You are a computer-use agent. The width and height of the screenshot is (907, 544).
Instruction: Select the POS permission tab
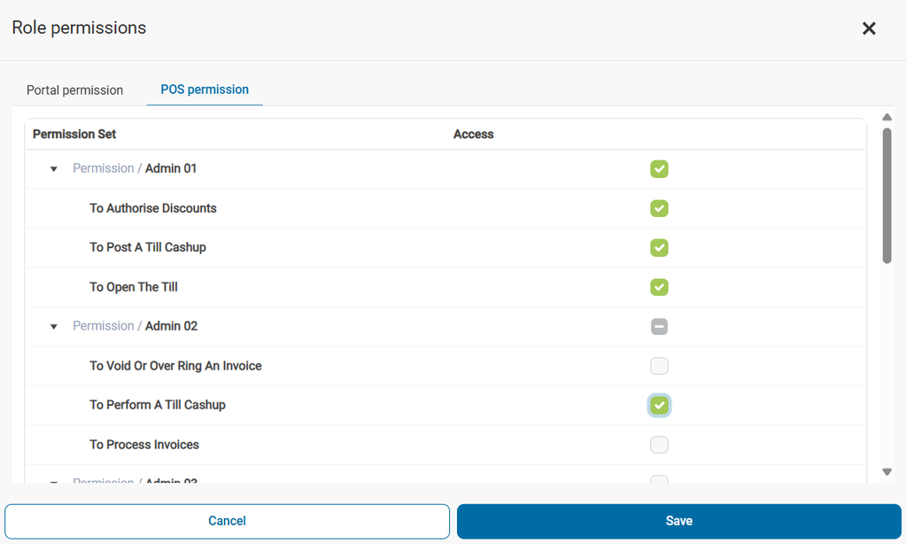[205, 89]
